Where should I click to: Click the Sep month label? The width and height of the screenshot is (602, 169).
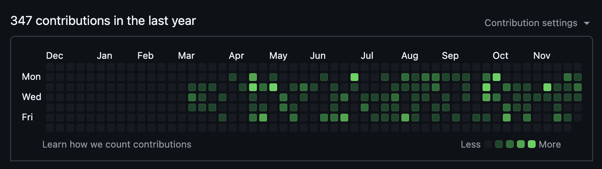(450, 56)
